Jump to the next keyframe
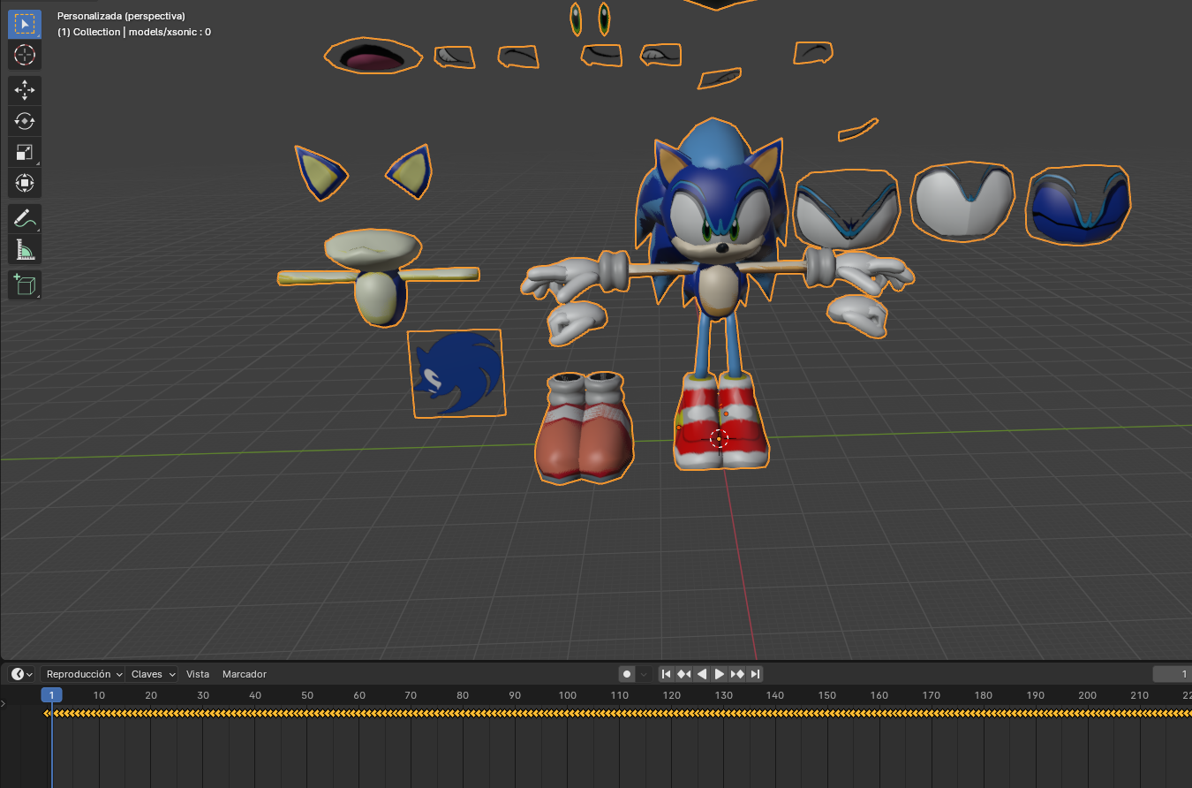 pyautogui.click(x=737, y=674)
